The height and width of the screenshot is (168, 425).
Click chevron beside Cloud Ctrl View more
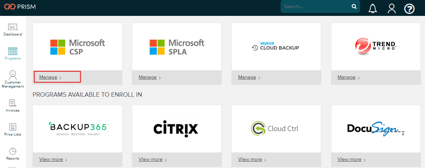point(265,160)
